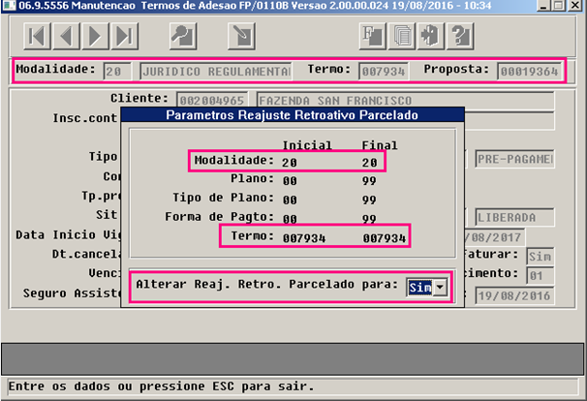Go to the first record
587x401 pixels.
37,36
